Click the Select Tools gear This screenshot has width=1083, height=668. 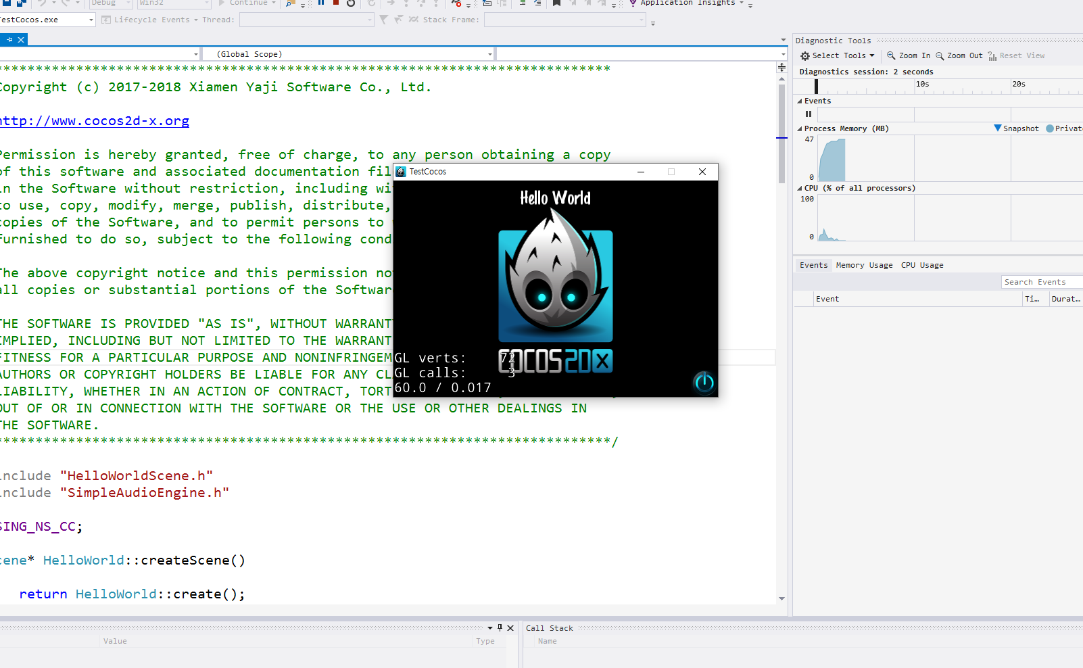coord(805,56)
